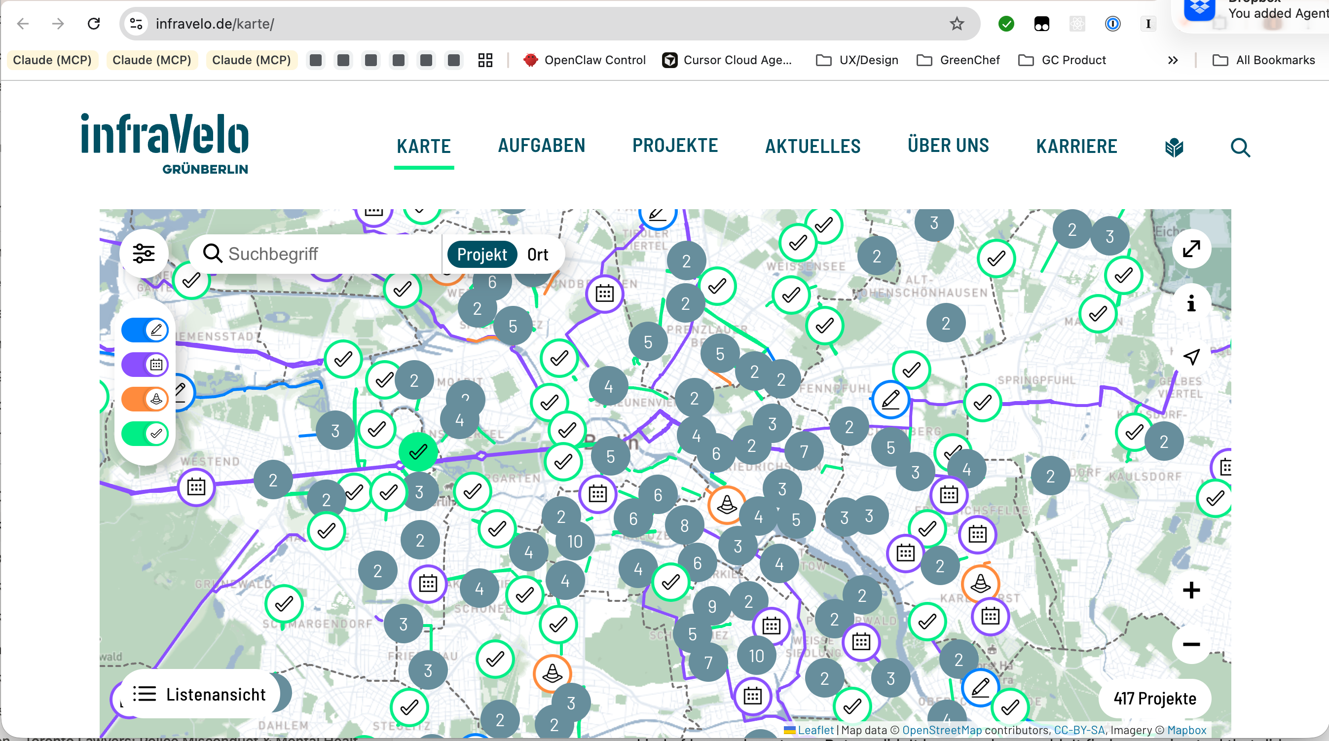Disable the purple calendar project filter toggle

[x=145, y=364]
